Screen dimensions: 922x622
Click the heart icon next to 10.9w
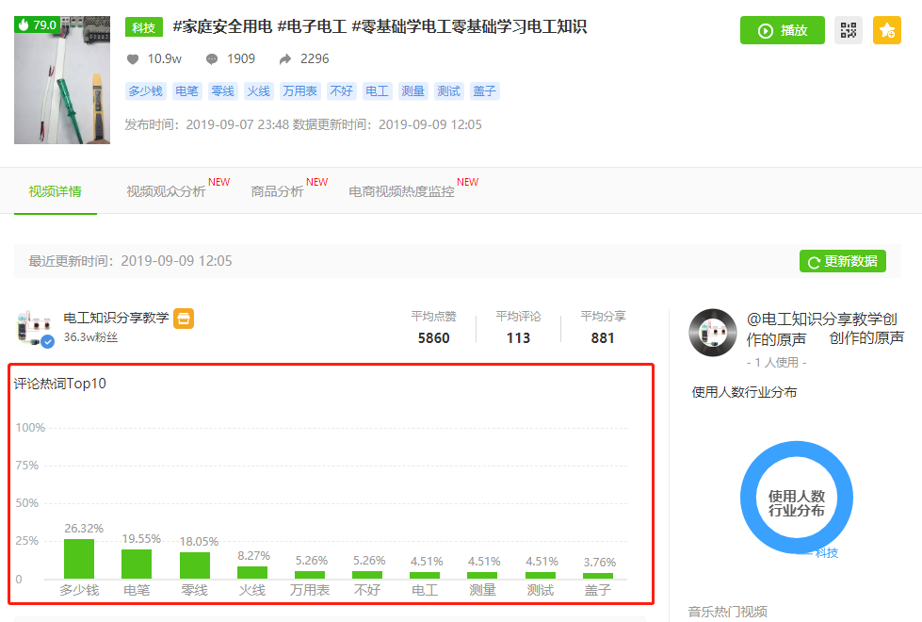point(134,58)
